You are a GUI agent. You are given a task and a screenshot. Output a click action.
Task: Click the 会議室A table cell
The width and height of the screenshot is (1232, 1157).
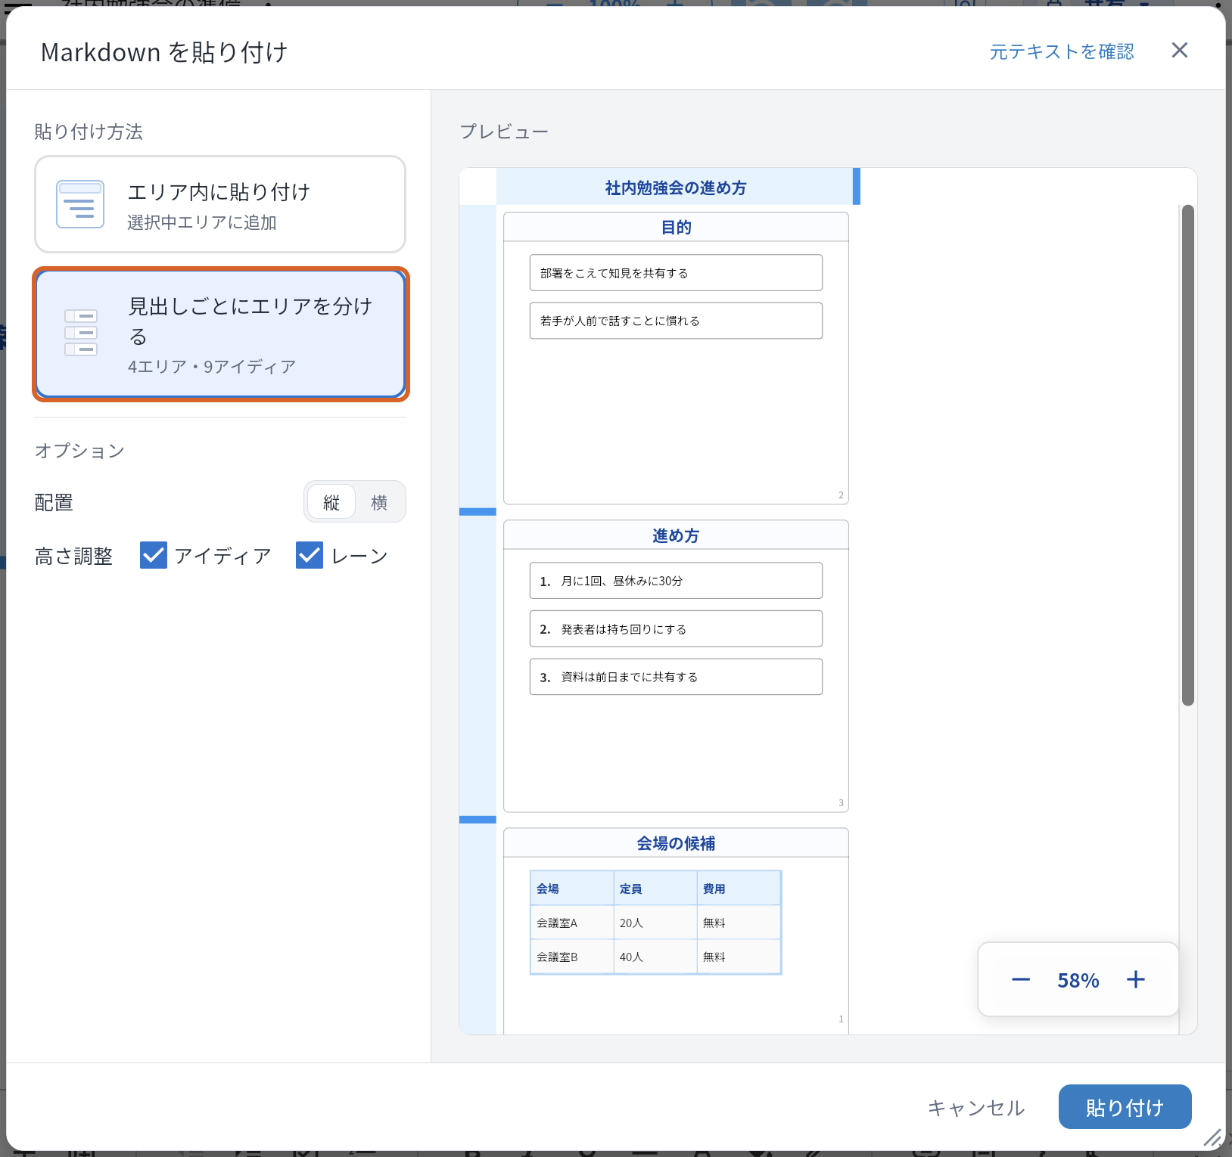[x=572, y=923]
